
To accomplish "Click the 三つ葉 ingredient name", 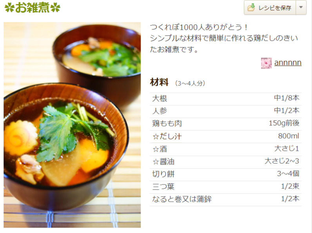I will (163, 187).
